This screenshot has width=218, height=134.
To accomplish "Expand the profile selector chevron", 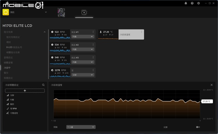I will pos(46,12).
